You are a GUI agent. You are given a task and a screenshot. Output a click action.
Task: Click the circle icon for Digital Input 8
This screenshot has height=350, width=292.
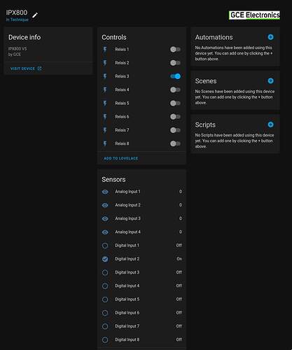click(105, 339)
